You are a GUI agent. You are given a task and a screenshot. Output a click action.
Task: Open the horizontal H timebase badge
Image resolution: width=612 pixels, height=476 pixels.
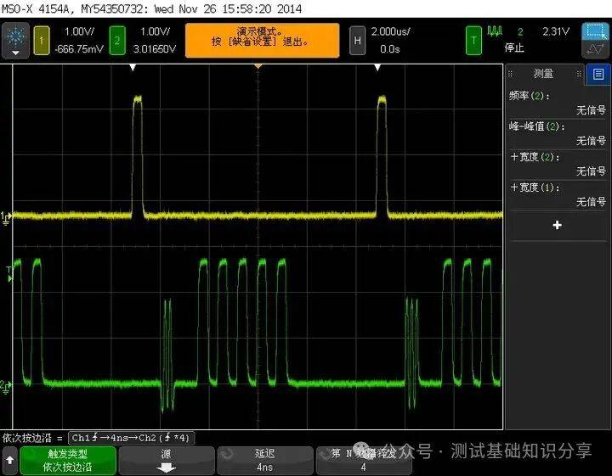[x=358, y=40]
